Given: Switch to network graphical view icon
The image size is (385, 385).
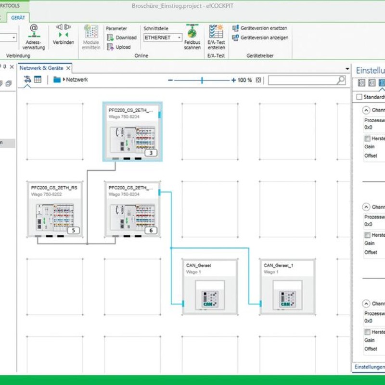Looking at the screenshot, I should (27, 79).
